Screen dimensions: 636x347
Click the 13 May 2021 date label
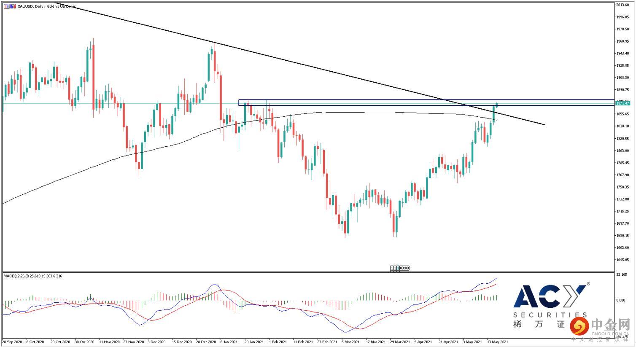[x=498, y=342]
